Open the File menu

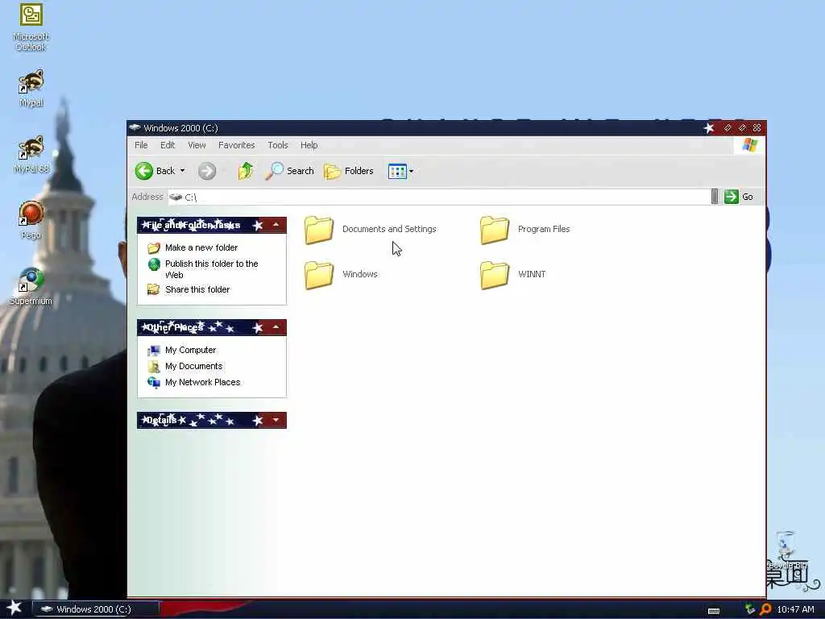coord(141,145)
